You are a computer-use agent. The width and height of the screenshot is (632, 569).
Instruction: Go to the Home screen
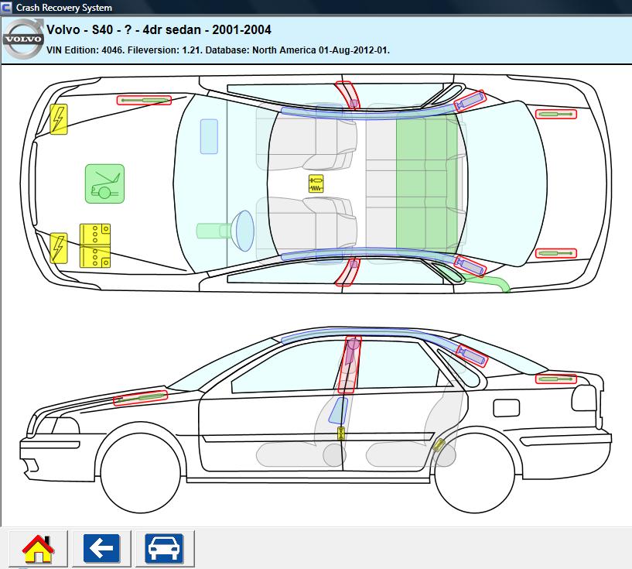[x=38, y=548]
